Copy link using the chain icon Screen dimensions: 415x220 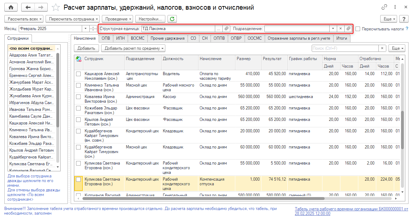click(385, 7)
